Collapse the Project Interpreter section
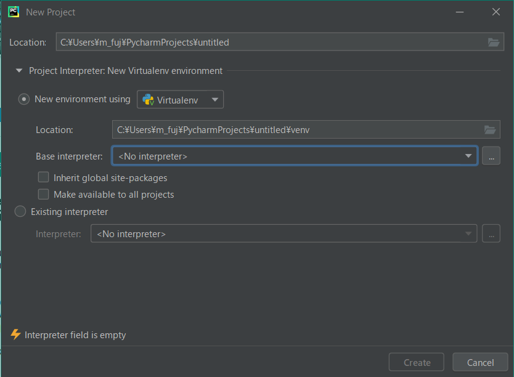The height and width of the screenshot is (377, 514). pos(19,70)
